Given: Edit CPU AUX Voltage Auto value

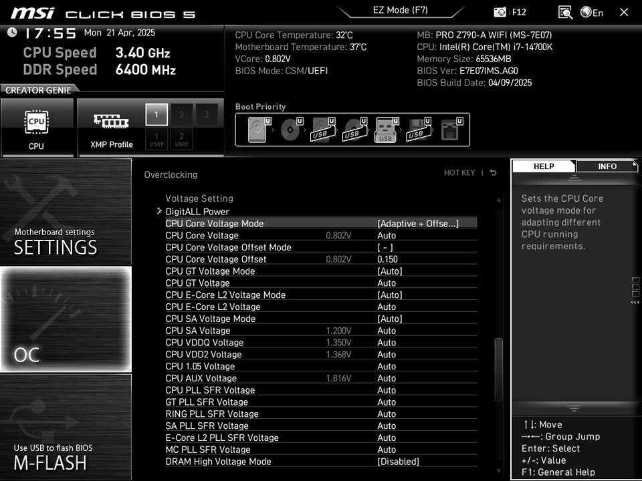Looking at the screenshot, I should (x=387, y=377).
